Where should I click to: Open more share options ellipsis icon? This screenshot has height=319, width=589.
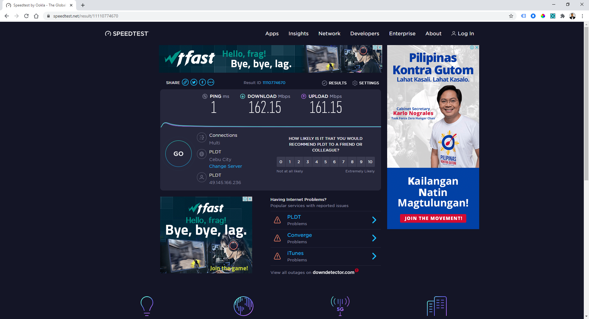pyautogui.click(x=211, y=82)
